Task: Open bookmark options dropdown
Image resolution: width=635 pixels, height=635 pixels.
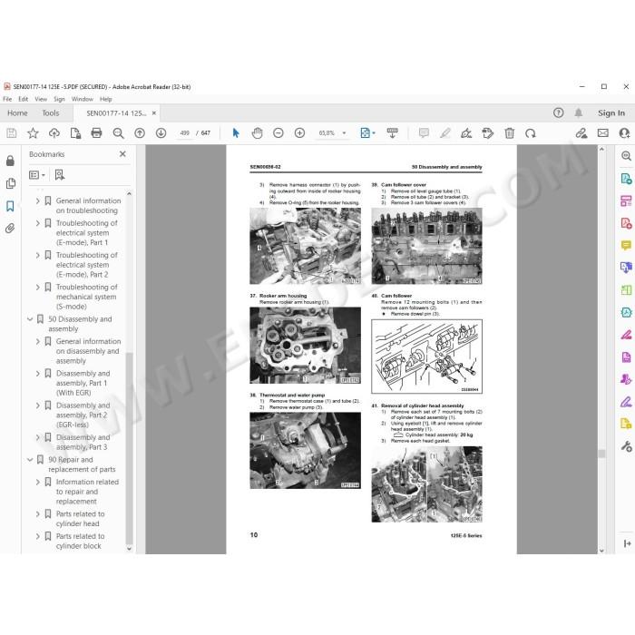Action: (x=37, y=175)
